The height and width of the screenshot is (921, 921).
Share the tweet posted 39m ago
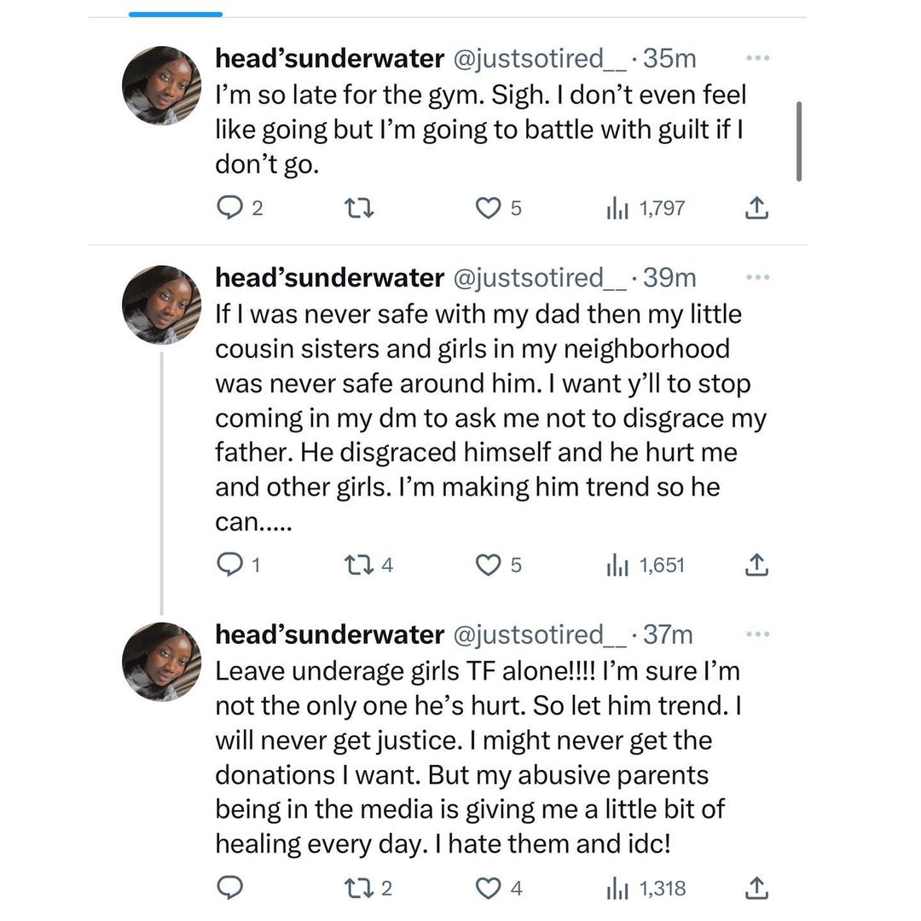756,565
